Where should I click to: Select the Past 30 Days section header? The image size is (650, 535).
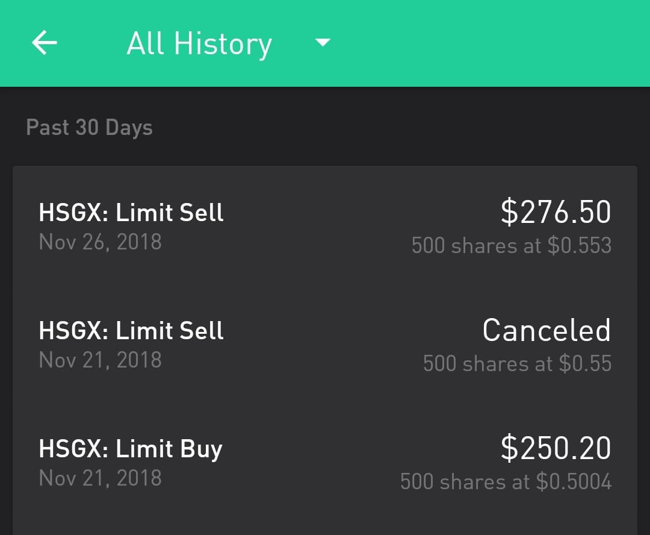(x=89, y=128)
